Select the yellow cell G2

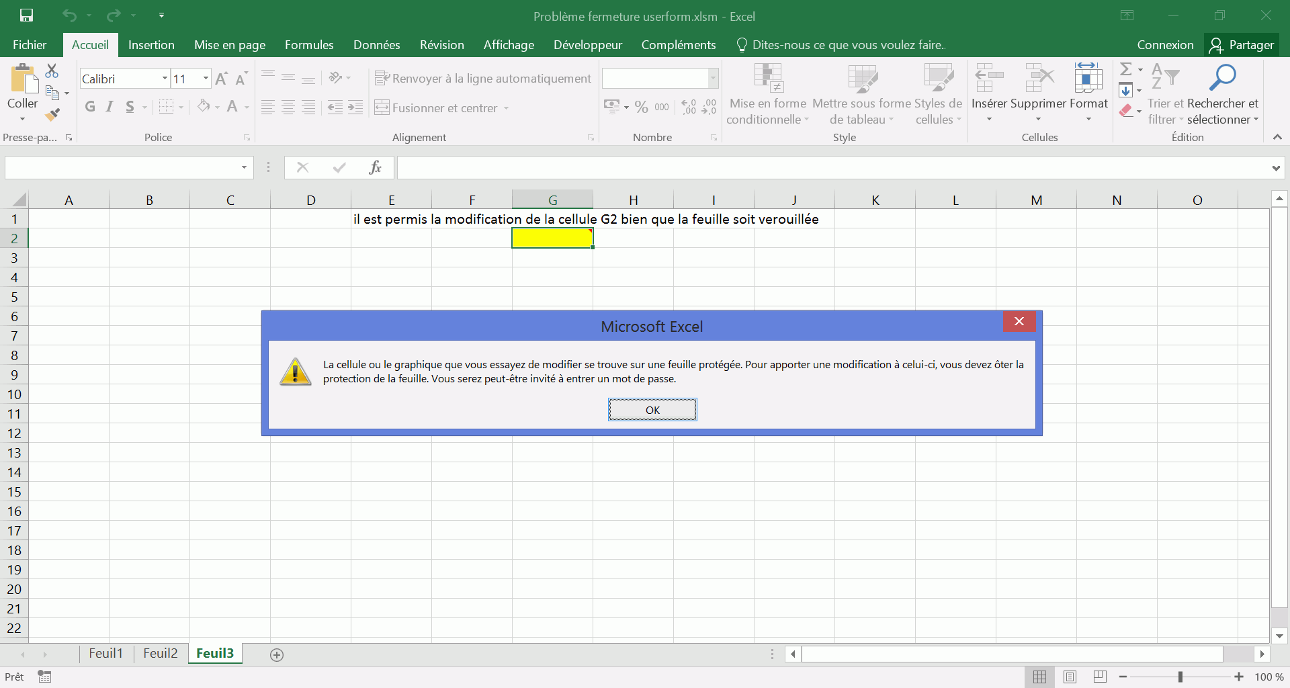tap(552, 239)
